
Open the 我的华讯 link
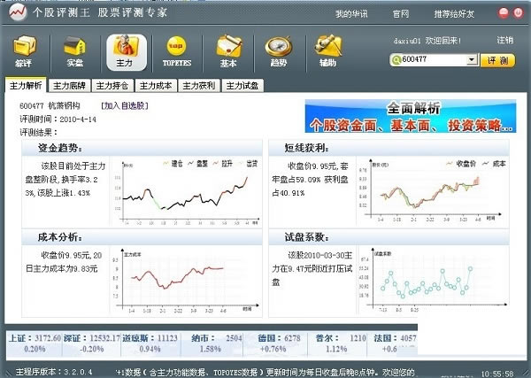(x=351, y=14)
